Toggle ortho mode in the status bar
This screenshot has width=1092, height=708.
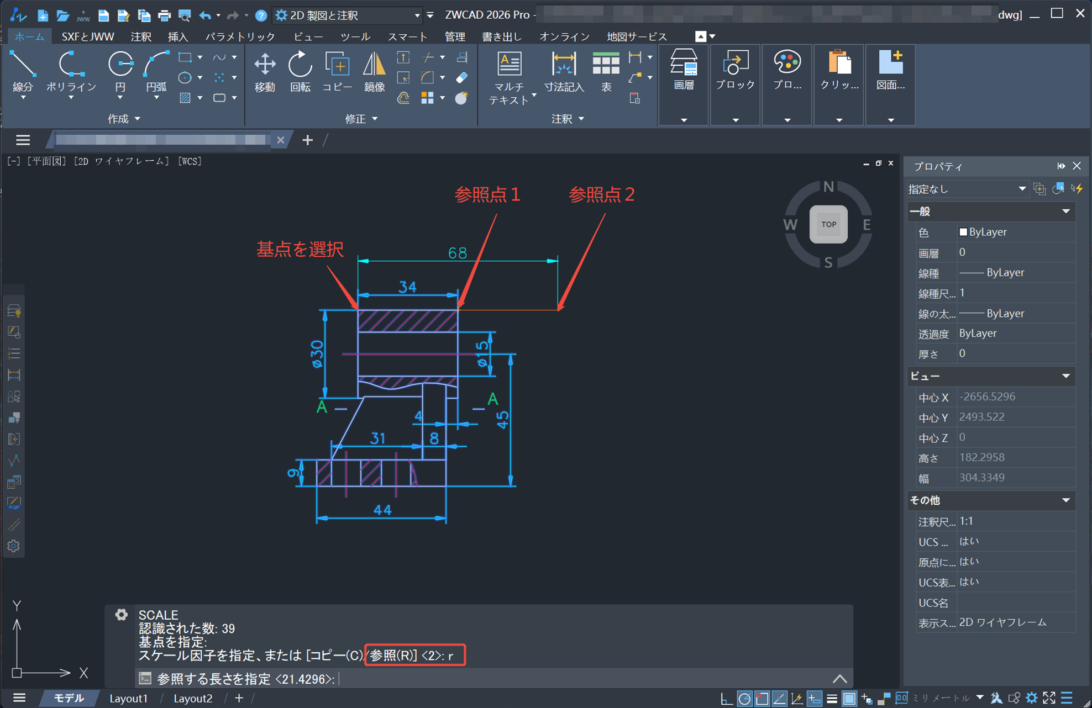point(727,698)
